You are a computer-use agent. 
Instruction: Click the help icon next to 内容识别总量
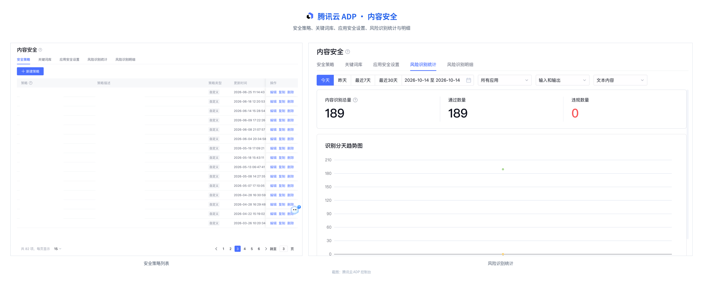[x=355, y=100]
